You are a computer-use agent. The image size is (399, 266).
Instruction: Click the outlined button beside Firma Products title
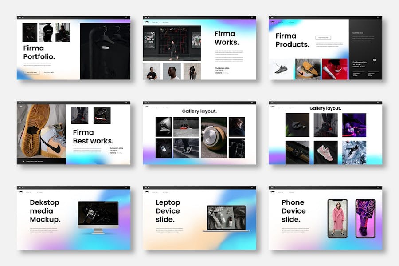click(323, 38)
